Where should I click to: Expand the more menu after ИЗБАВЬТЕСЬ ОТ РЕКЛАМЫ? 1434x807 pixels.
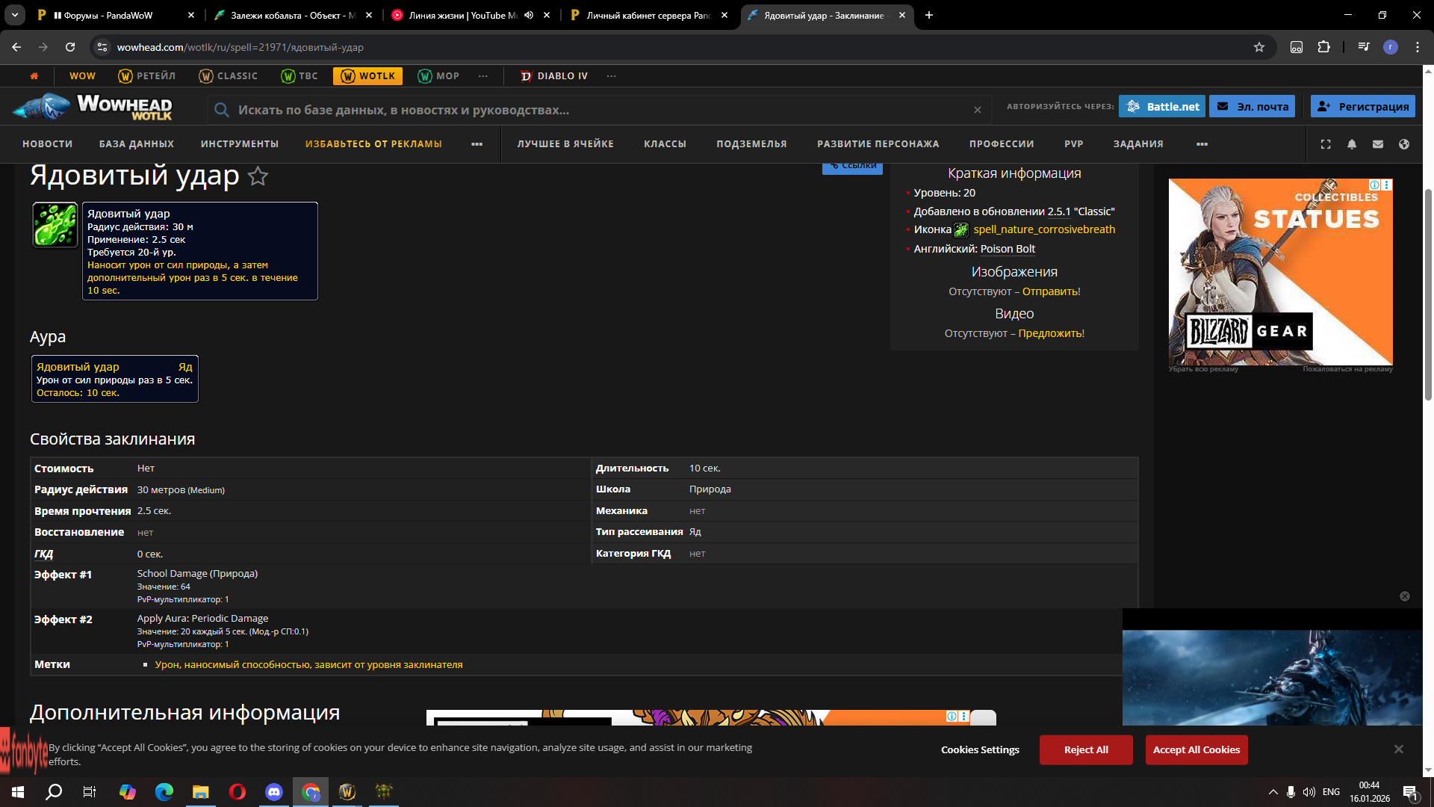click(477, 144)
